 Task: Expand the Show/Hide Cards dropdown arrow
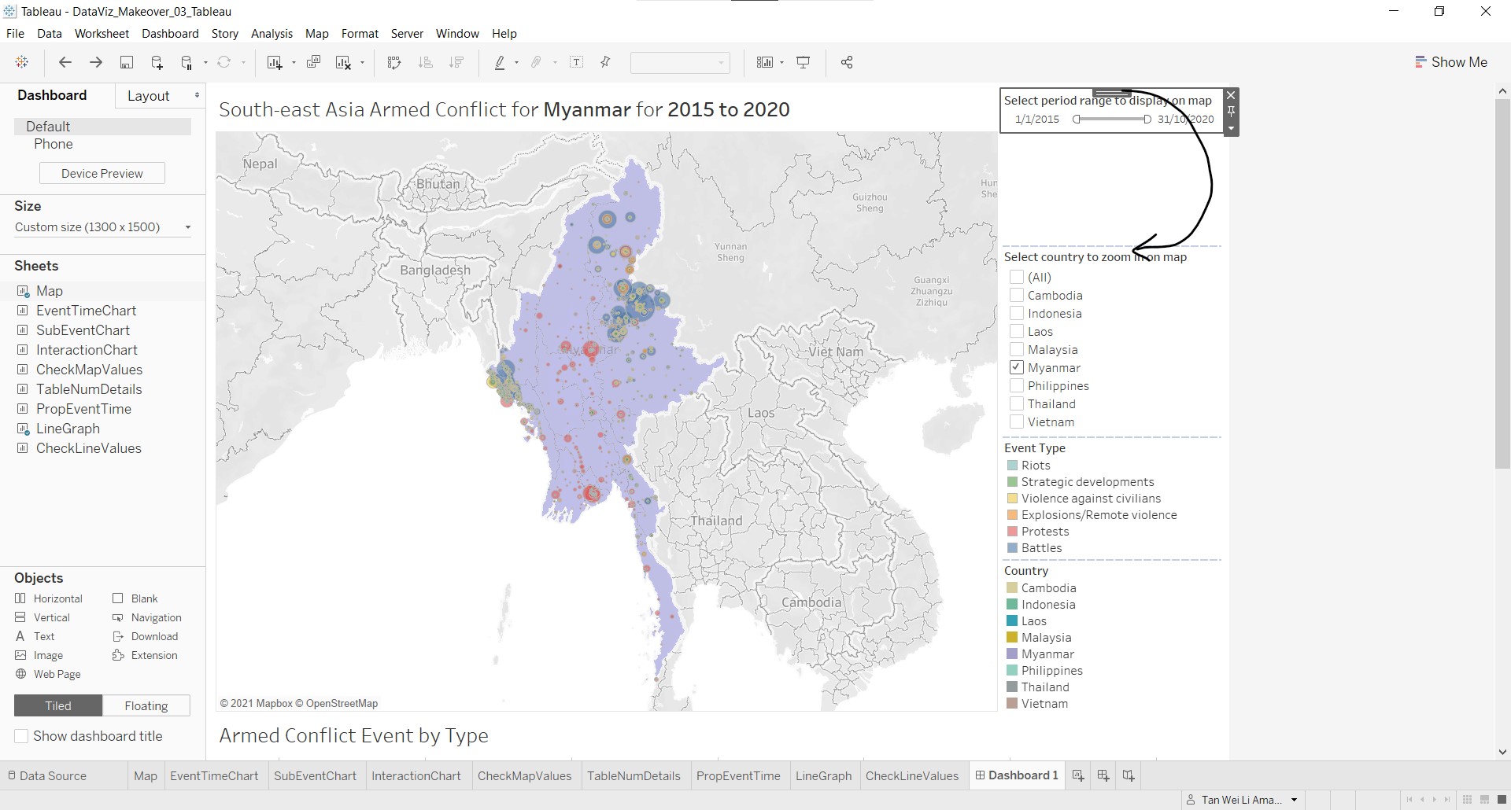(x=781, y=63)
